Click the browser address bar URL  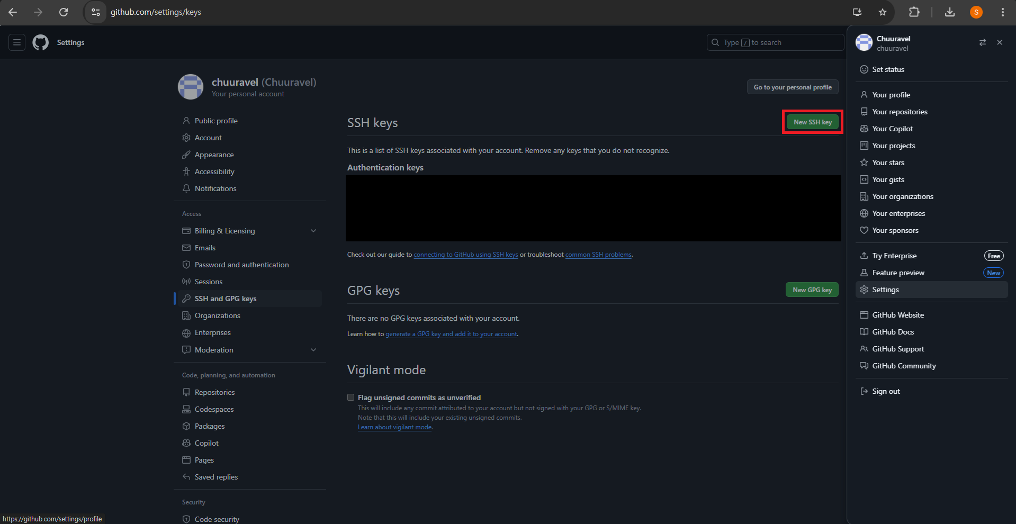[x=156, y=12]
